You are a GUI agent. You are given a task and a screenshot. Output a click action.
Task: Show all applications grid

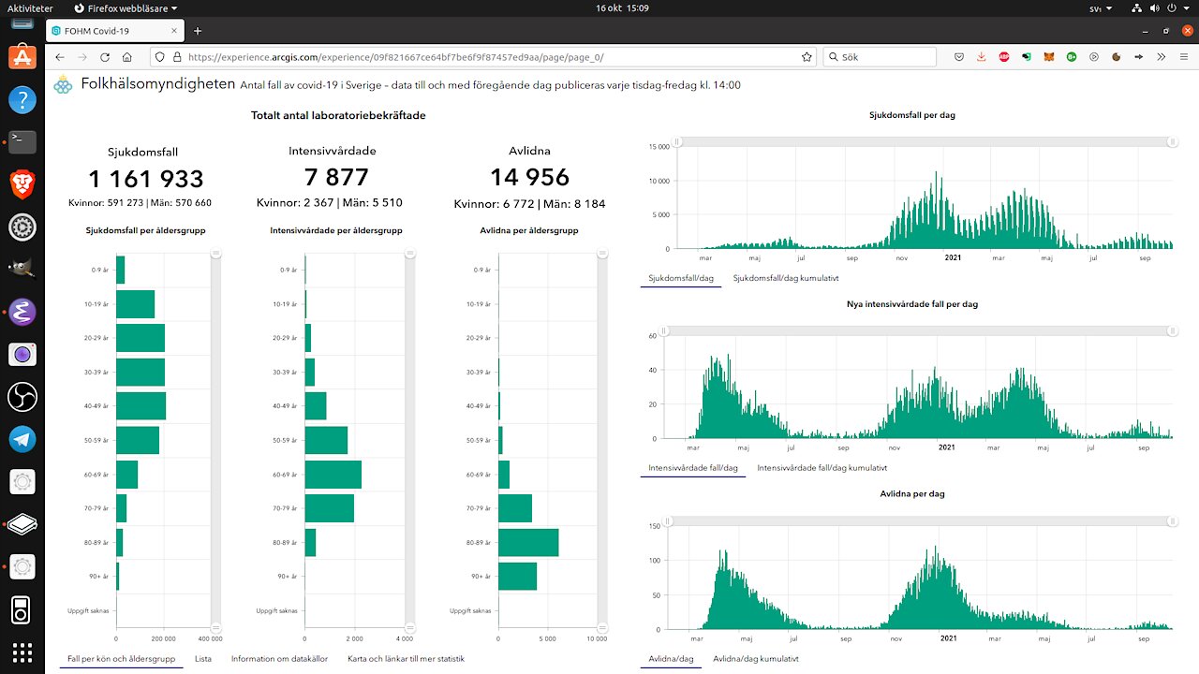(22, 652)
